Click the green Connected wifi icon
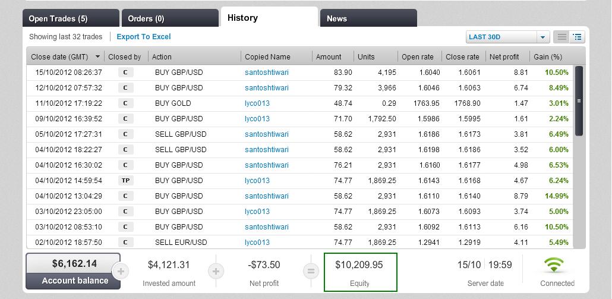612x299 pixels. click(x=557, y=265)
